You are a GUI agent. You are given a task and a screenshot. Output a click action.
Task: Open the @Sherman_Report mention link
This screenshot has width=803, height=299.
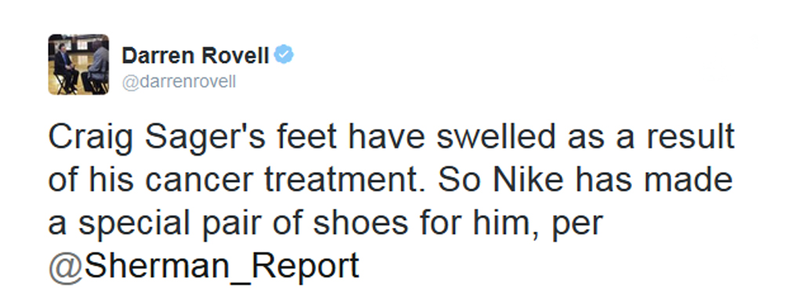[204, 266]
